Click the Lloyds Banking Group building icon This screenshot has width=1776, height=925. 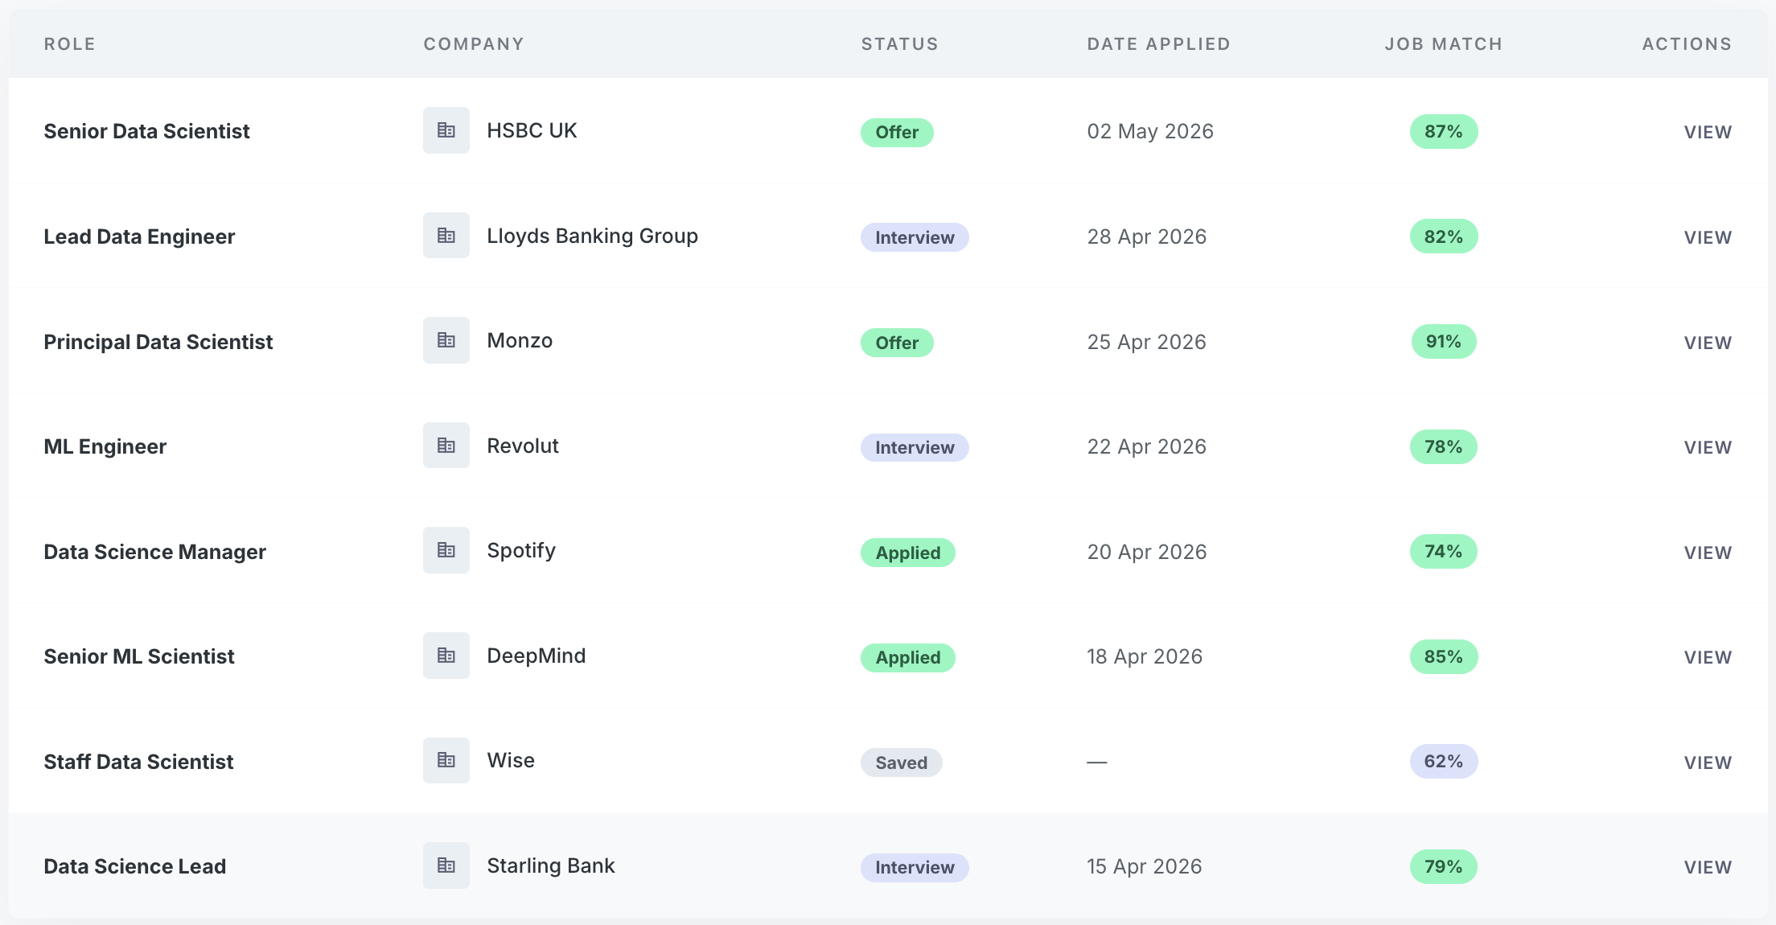(x=446, y=236)
